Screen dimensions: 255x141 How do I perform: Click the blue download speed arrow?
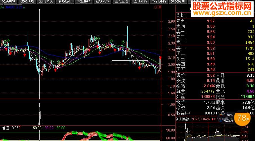(x=221, y=121)
